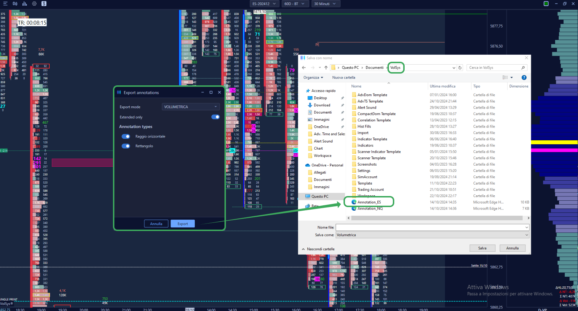The height and width of the screenshot is (311, 578).
Task: Open the Download quick access folder
Action: [x=322, y=105]
